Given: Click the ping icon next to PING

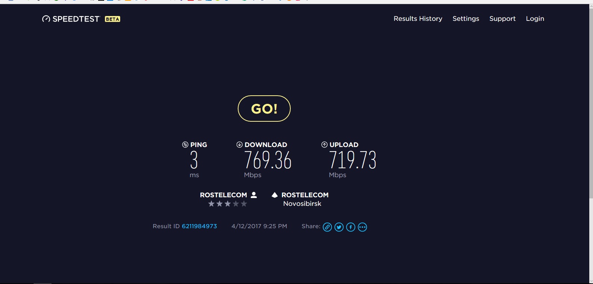Looking at the screenshot, I should (185, 144).
